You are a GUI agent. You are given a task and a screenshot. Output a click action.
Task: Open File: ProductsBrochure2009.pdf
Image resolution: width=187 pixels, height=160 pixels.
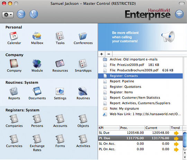coord(140,70)
